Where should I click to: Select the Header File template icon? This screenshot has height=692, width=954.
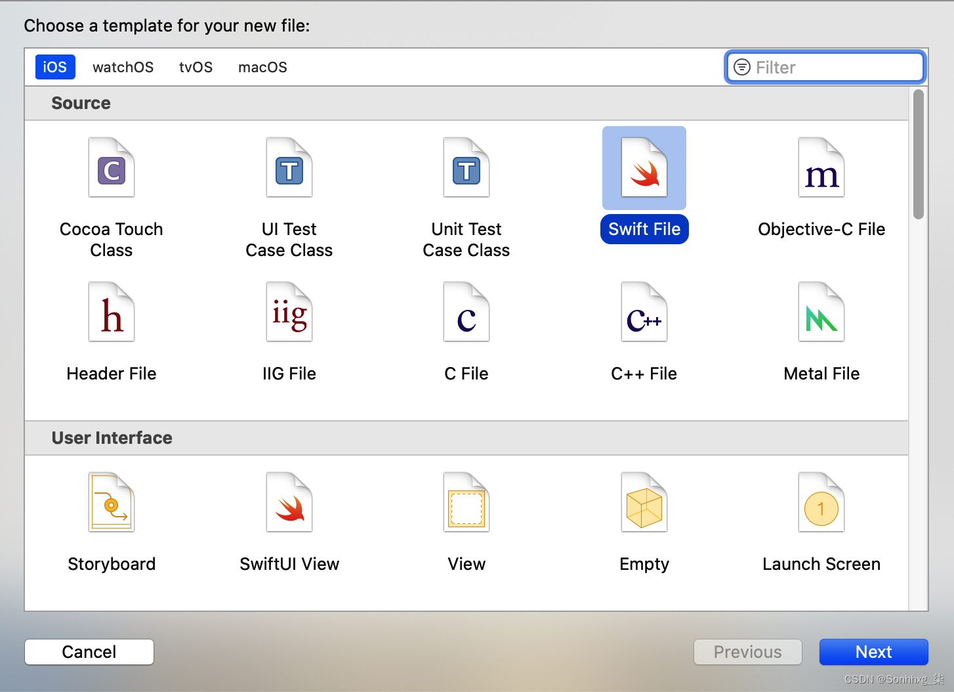pyautogui.click(x=112, y=312)
